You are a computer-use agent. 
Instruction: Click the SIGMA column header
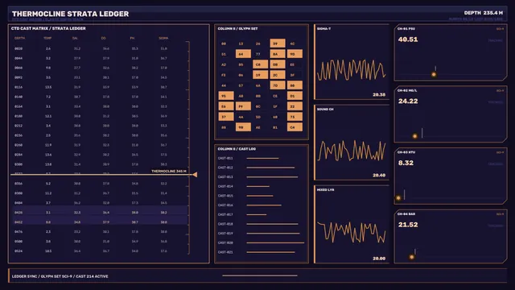pyautogui.click(x=163, y=38)
